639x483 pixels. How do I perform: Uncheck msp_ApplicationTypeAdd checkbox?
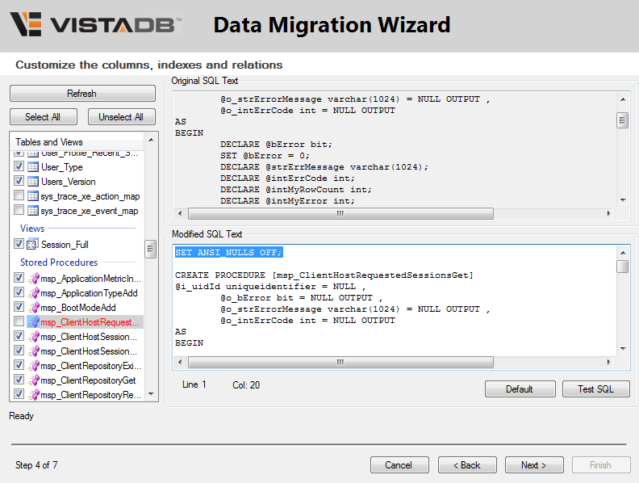tap(19, 292)
